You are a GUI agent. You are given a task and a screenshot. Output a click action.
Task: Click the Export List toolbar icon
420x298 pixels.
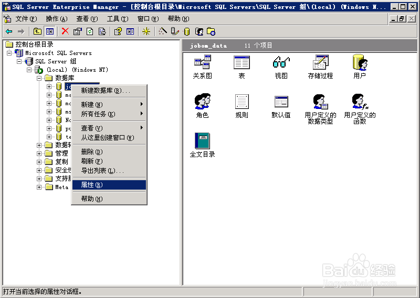tap(102, 31)
